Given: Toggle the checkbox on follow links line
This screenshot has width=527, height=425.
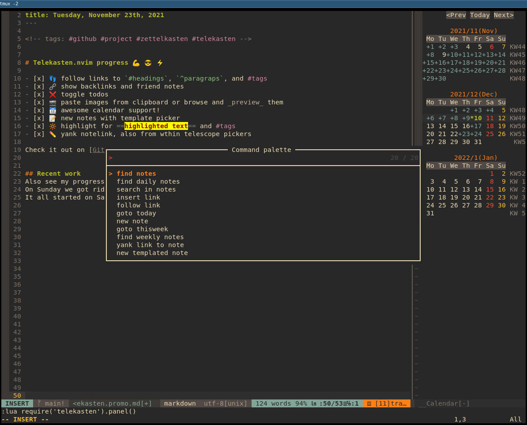Looking at the screenshot, I should pos(39,78).
